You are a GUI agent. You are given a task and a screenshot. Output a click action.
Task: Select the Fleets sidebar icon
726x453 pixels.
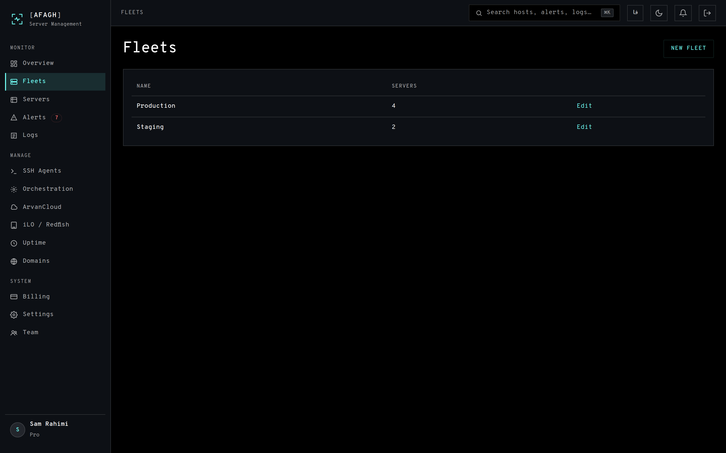pyautogui.click(x=14, y=82)
